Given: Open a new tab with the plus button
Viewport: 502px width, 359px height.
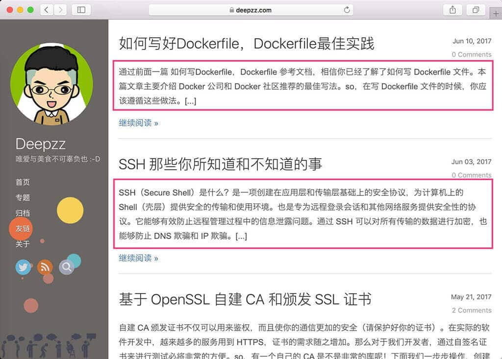Looking at the screenshot, I should [496, 13].
